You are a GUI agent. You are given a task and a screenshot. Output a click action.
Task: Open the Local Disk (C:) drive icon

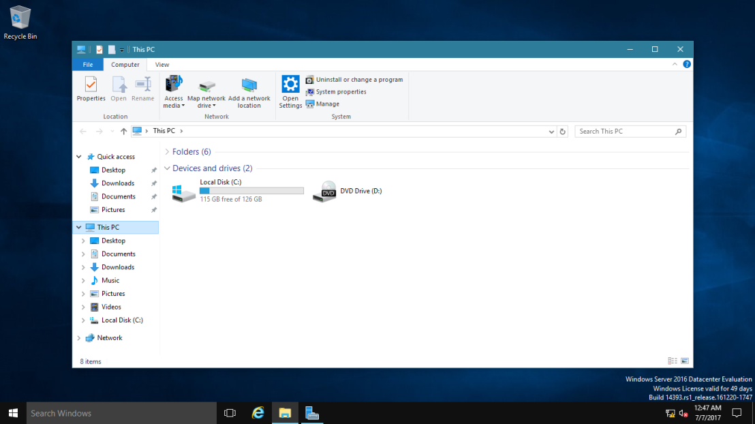coord(183,192)
